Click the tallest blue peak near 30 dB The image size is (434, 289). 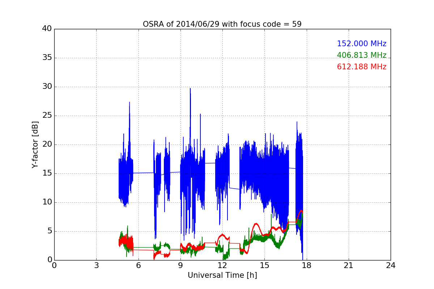(x=190, y=89)
